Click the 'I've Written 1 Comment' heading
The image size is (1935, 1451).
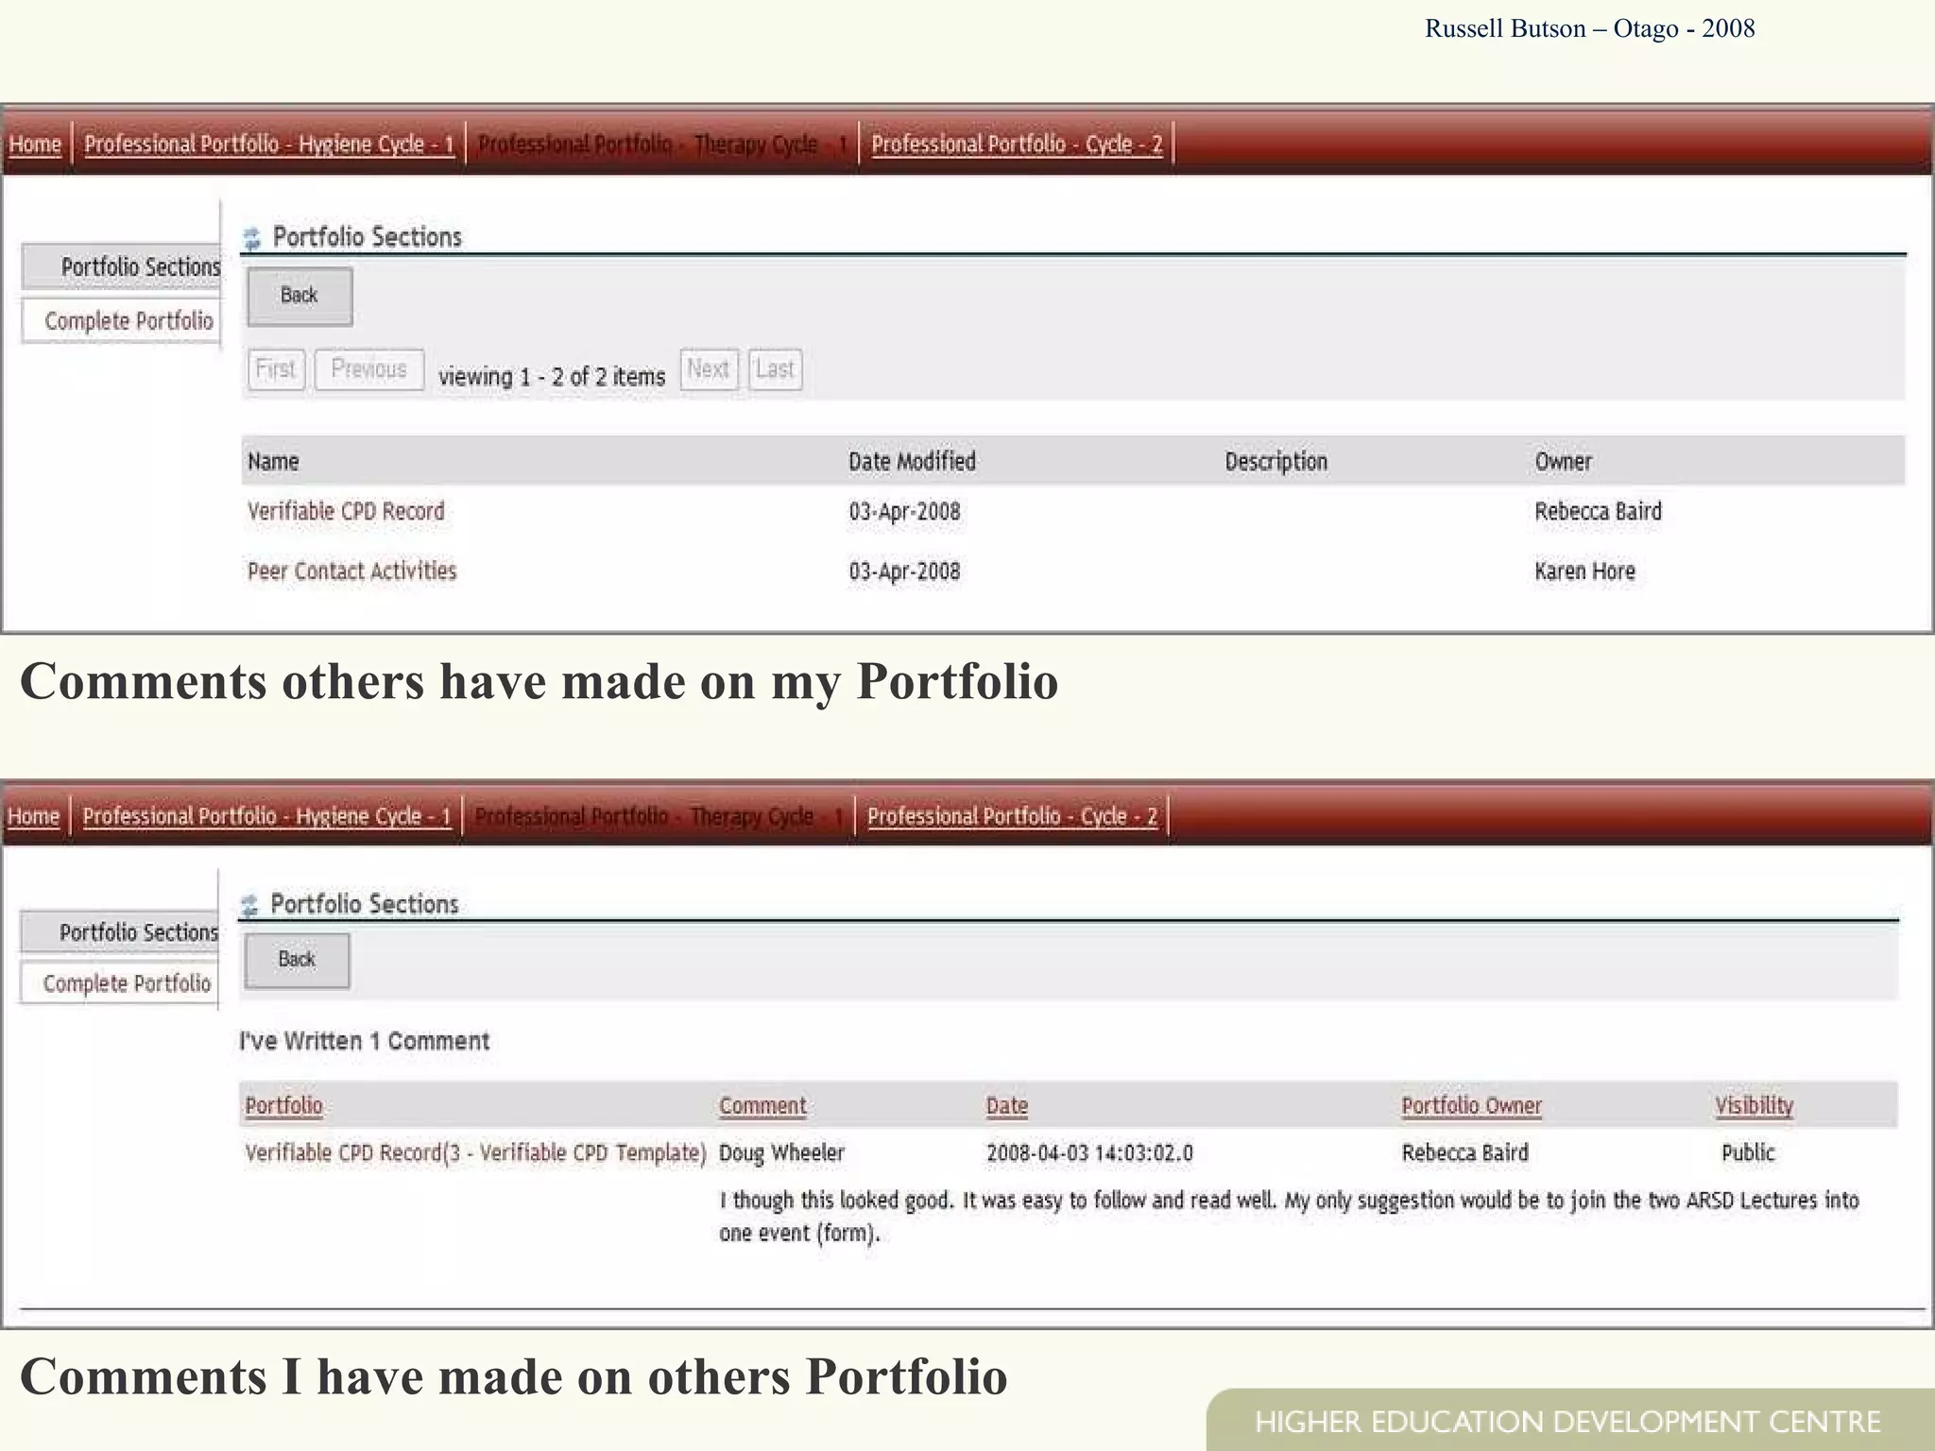(364, 1042)
